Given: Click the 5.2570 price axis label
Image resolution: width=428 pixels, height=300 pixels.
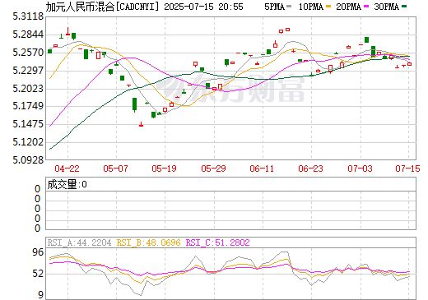Looking at the screenshot, I should pyautogui.click(x=28, y=53).
